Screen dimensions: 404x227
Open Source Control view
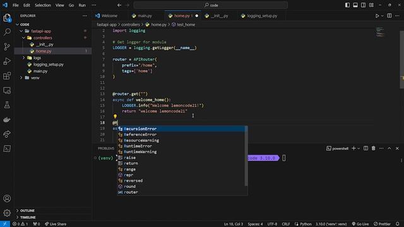[7, 47]
